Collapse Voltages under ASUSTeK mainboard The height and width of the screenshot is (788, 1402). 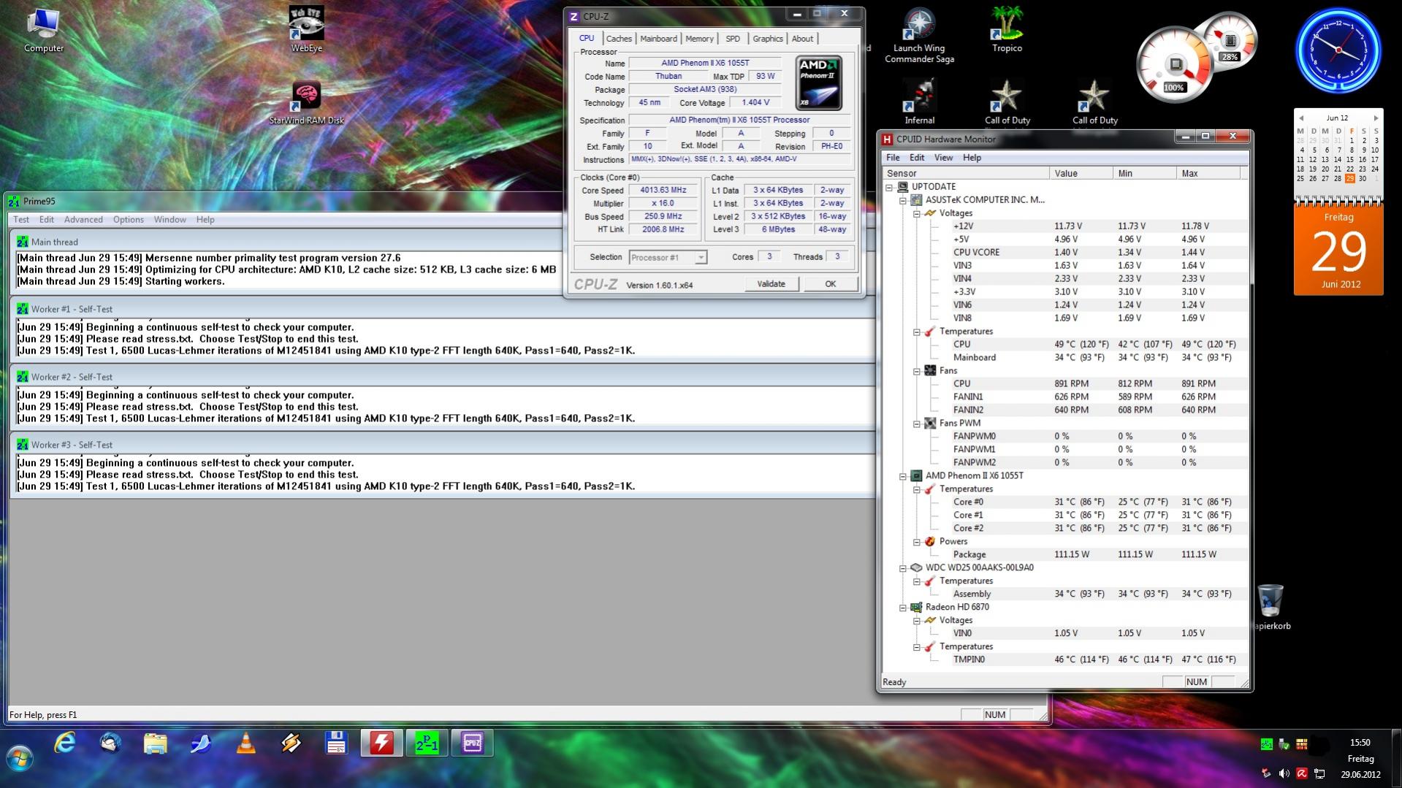tap(916, 213)
